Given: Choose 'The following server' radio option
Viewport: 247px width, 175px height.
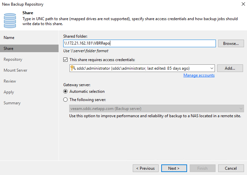Looking at the screenshot, I should (x=65, y=100).
